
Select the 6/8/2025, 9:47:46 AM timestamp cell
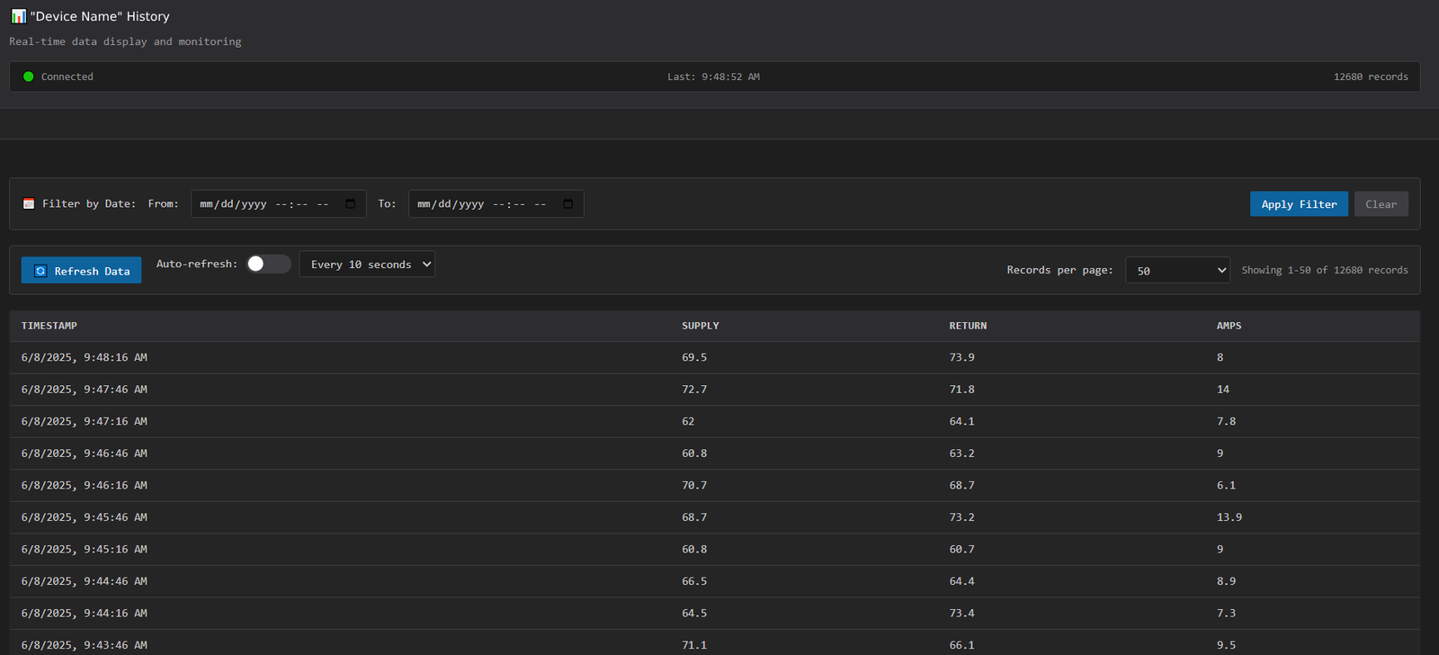tap(85, 390)
